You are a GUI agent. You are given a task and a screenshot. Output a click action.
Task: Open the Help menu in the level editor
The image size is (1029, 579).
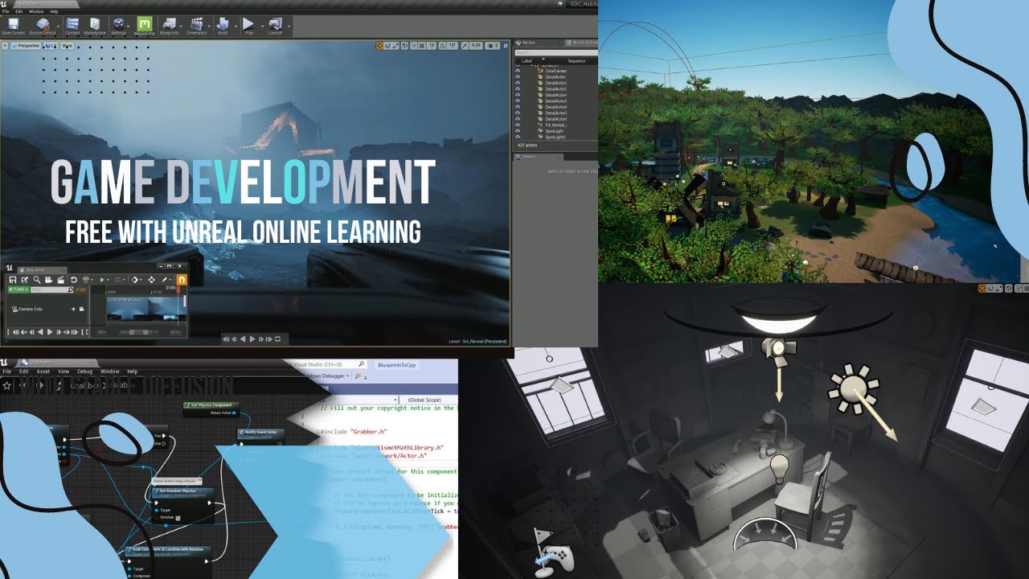pos(54,11)
